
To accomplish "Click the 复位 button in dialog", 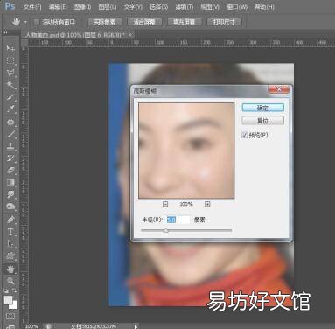I will tap(262, 121).
